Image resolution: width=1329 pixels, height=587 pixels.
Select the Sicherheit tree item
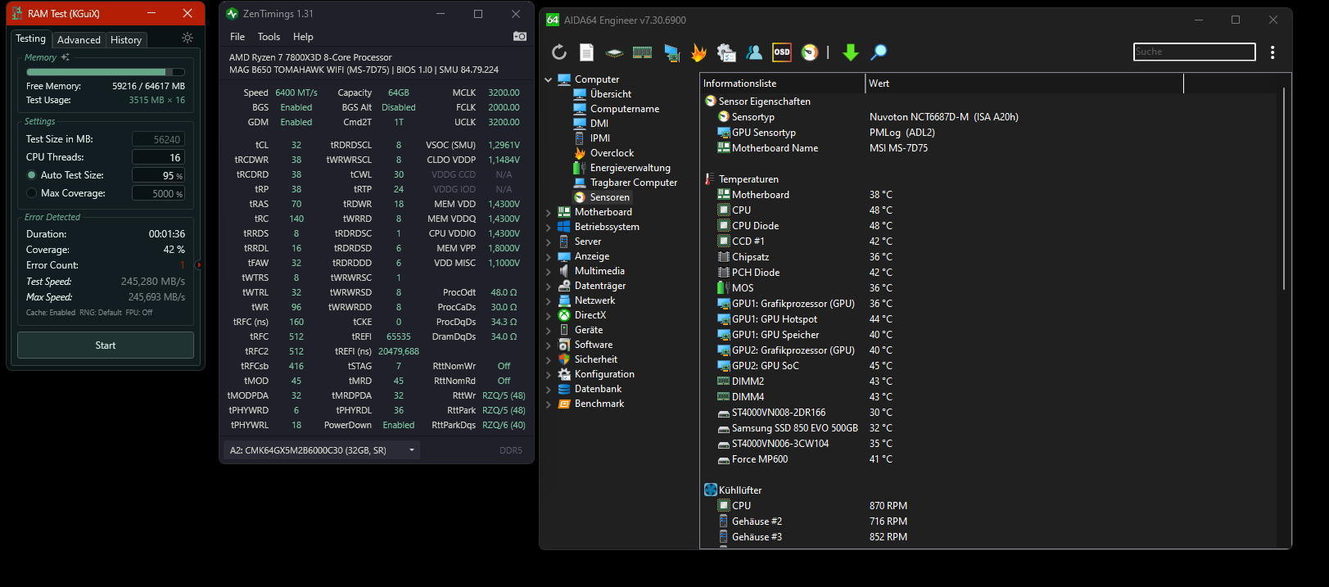click(588, 359)
